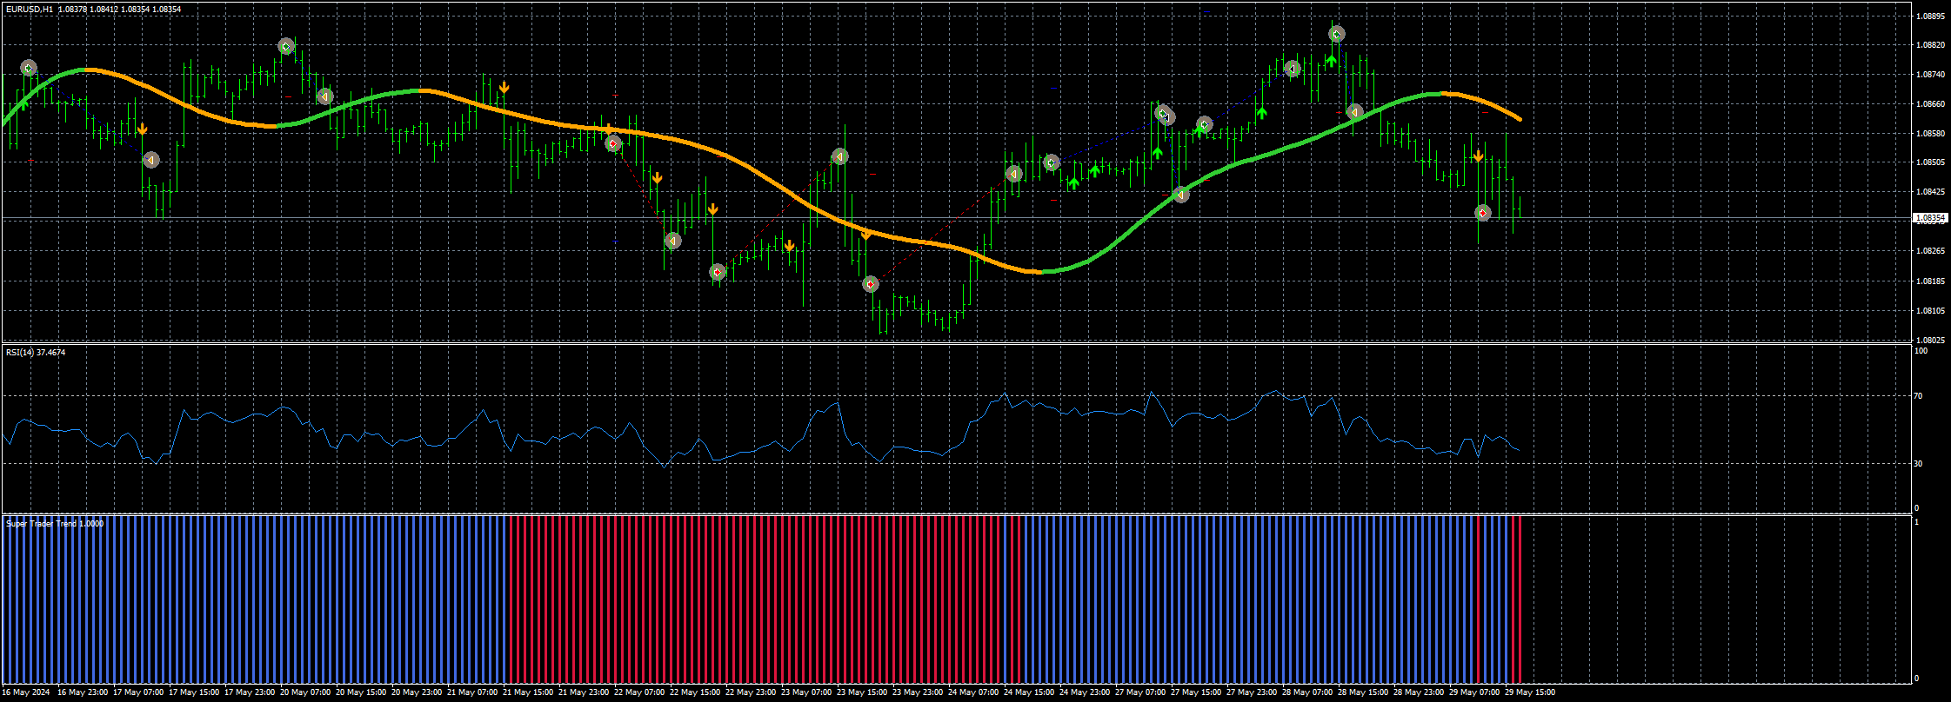1951x702 pixels.
Task: Click the 29 May 15:00 time label
Action: [x=1530, y=692]
